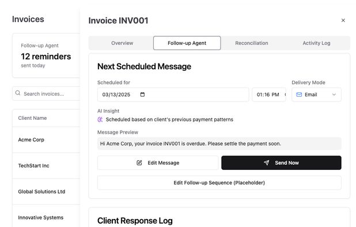Switch to the Overview tab
The image size is (356, 227).
pyautogui.click(x=122, y=43)
